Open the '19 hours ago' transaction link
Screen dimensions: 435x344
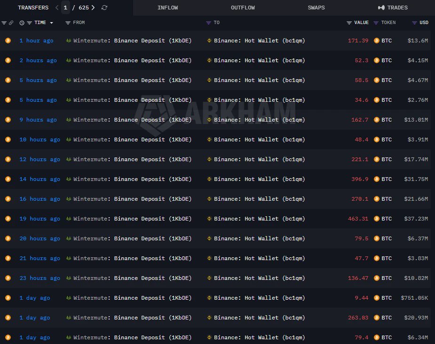pyautogui.click(x=40, y=219)
